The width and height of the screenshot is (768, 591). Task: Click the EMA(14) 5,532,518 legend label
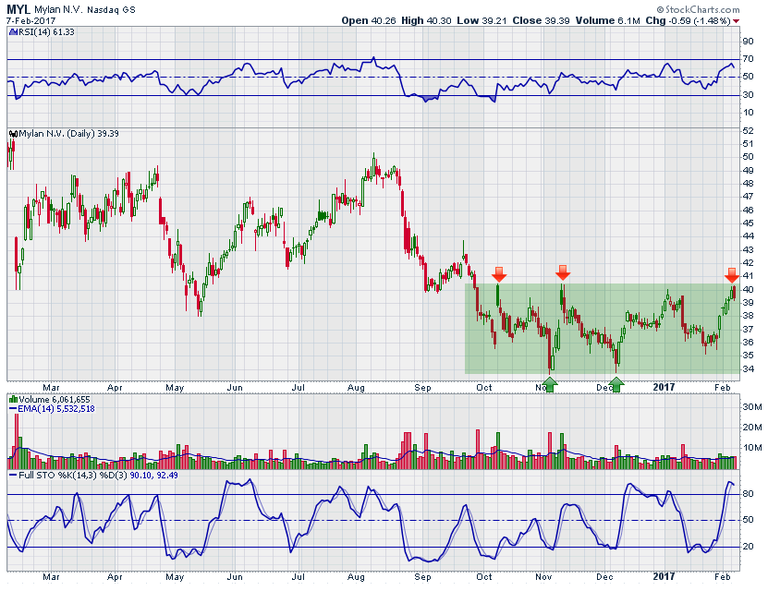pos(55,408)
